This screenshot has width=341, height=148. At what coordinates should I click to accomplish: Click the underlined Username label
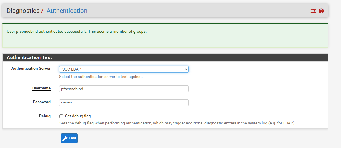41,88
